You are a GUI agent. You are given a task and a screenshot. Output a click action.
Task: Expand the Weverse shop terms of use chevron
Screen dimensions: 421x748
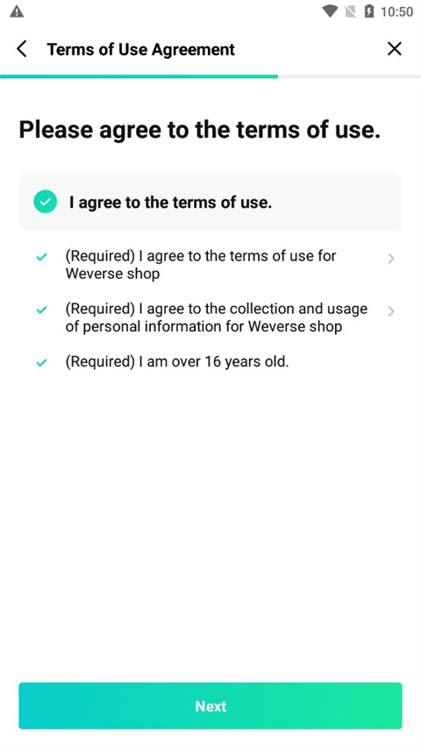click(x=391, y=259)
